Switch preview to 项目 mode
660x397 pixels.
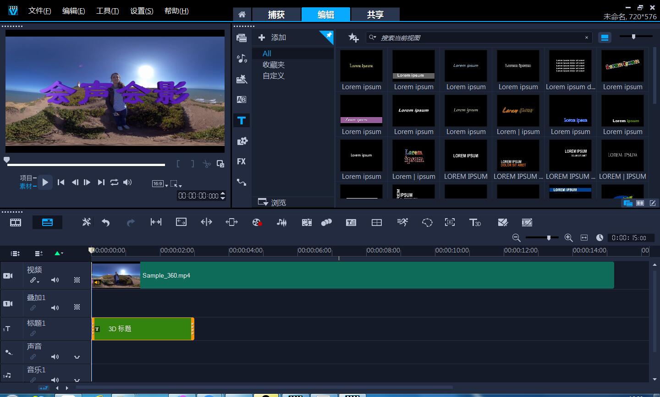[x=26, y=178]
